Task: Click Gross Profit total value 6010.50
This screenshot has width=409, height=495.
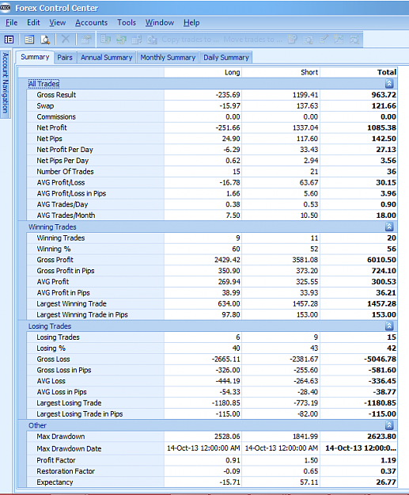Action: coord(381,260)
